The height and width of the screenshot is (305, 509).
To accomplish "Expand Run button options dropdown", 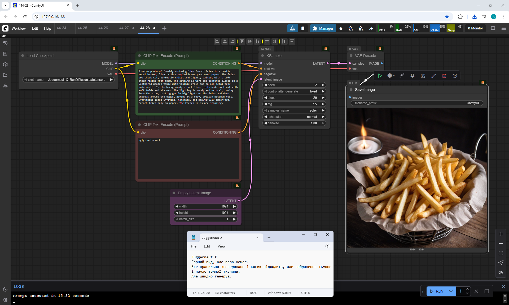I will (x=450, y=291).
